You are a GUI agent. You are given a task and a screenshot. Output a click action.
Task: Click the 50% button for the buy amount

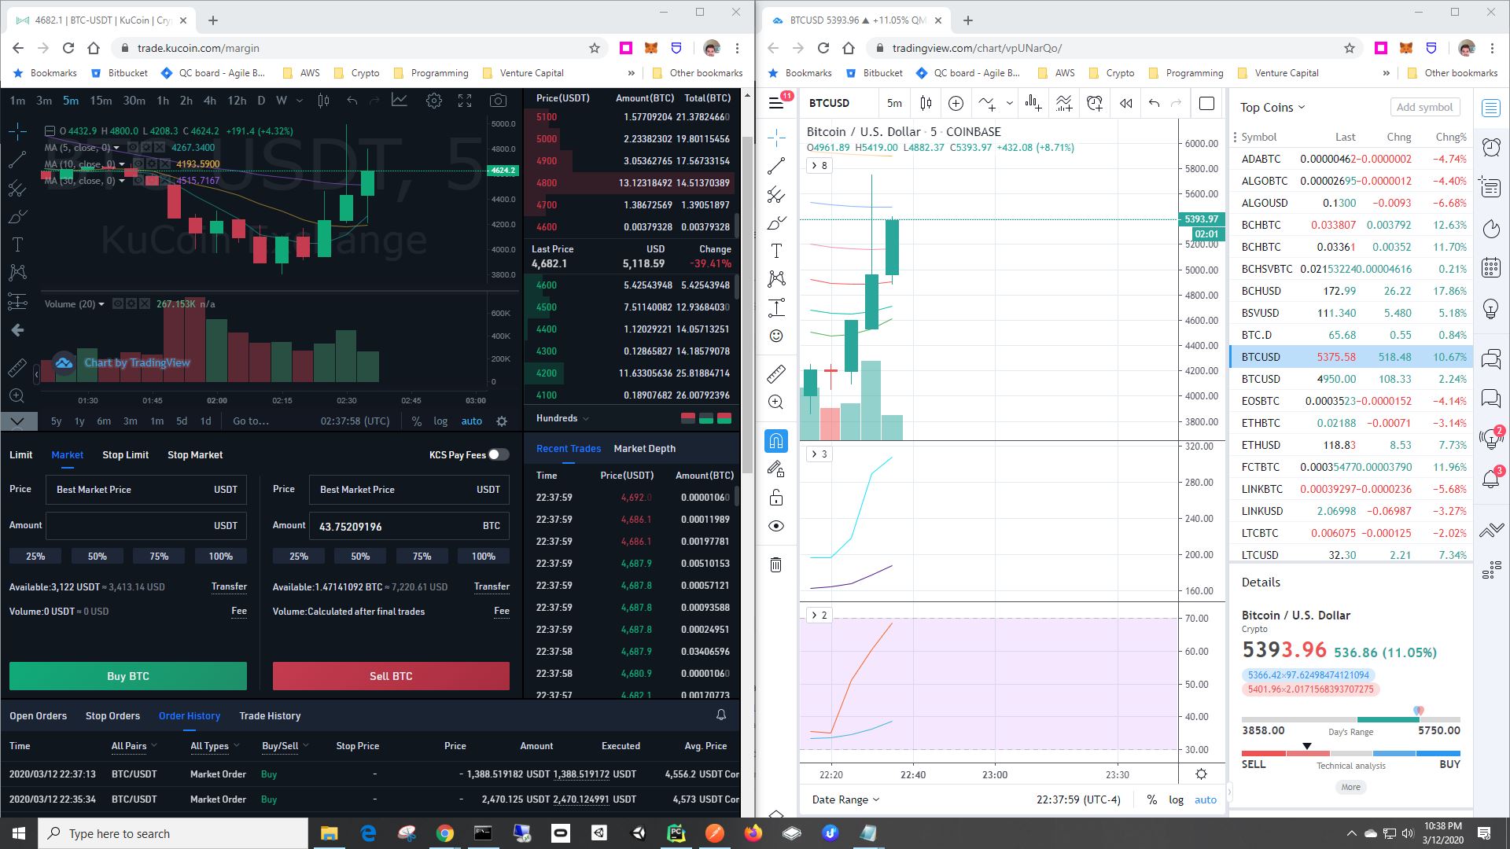pos(98,556)
